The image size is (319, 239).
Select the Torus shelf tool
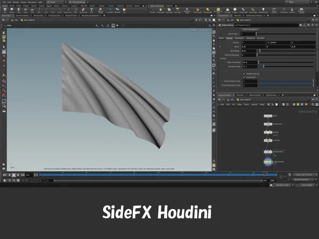pos(25,10)
